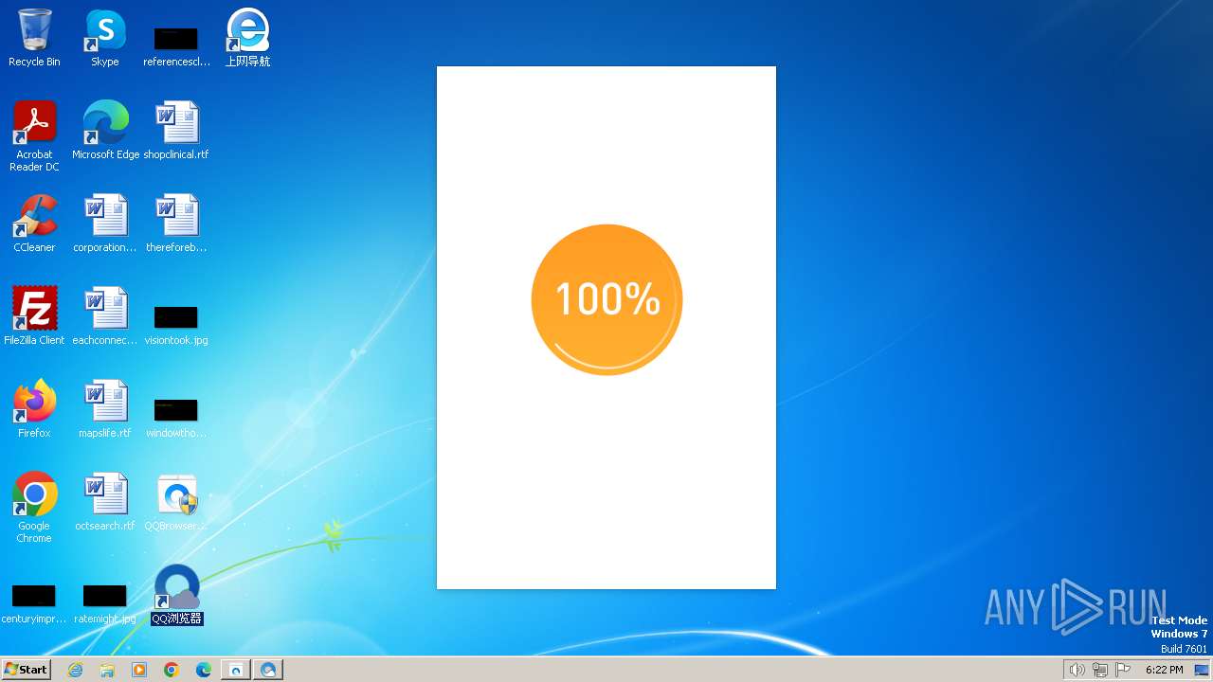The height and width of the screenshot is (682, 1213).
Task: Open the Windows Start menu
Action: coord(27,669)
